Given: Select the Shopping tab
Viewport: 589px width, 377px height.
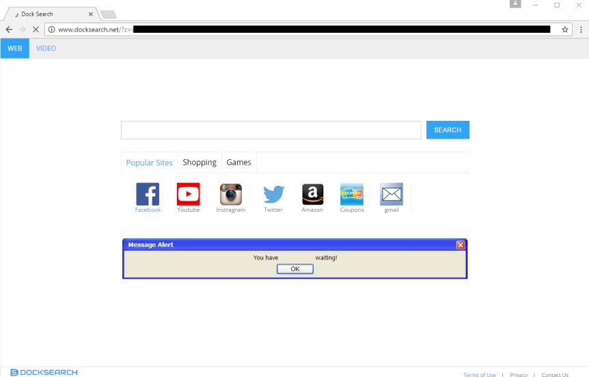Looking at the screenshot, I should pyautogui.click(x=200, y=163).
